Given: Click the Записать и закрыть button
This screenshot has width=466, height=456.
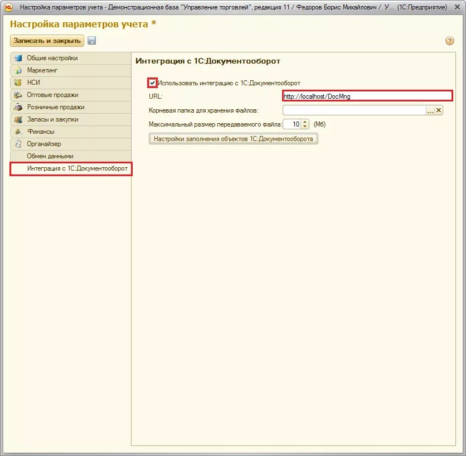Looking at the screenshot, I should (x=47, y=41).
